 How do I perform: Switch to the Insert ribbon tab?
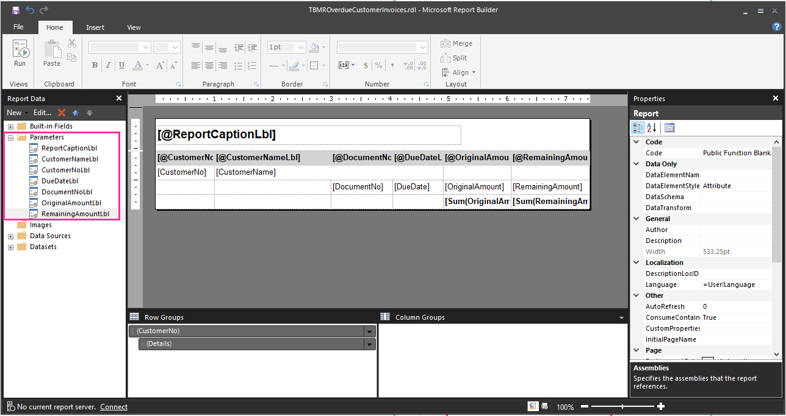95,27
